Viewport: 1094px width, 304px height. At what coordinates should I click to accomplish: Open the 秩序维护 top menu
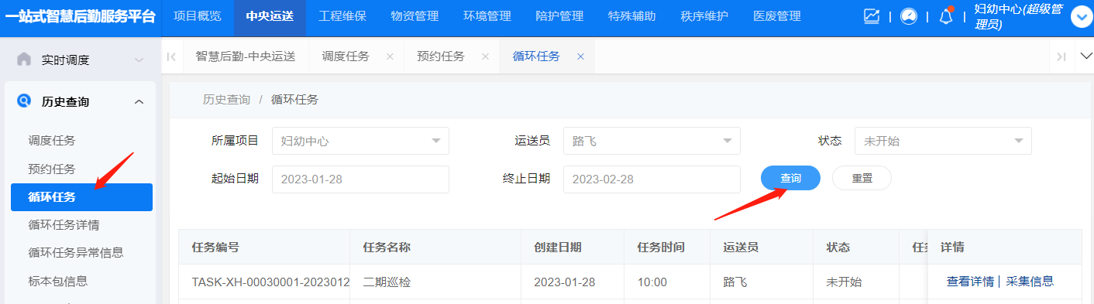704,16
